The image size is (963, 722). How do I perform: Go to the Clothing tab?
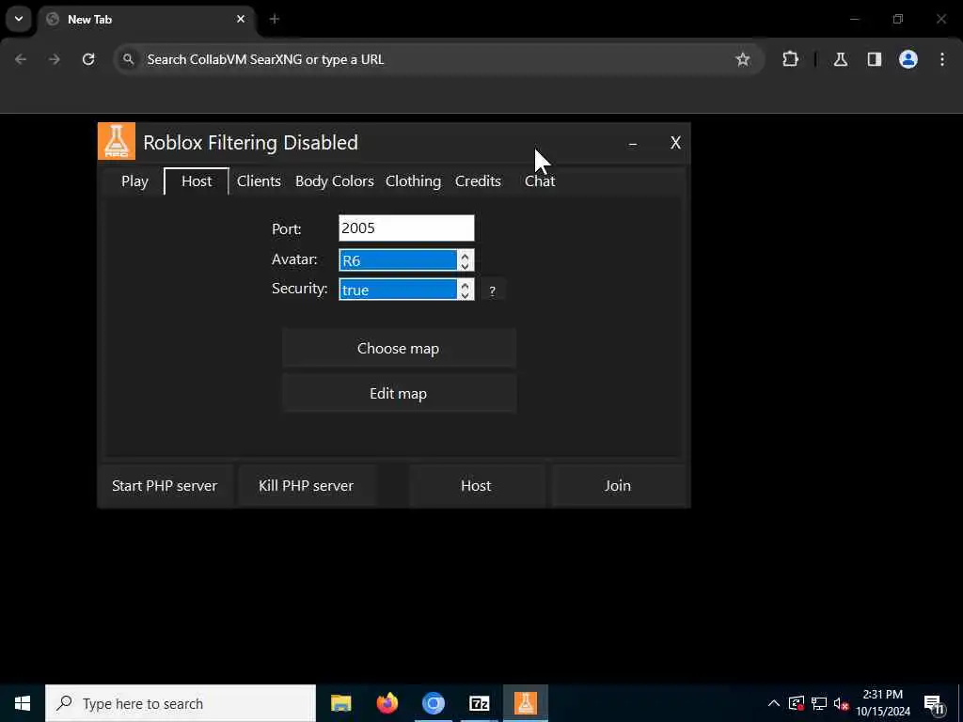(413, 181)
